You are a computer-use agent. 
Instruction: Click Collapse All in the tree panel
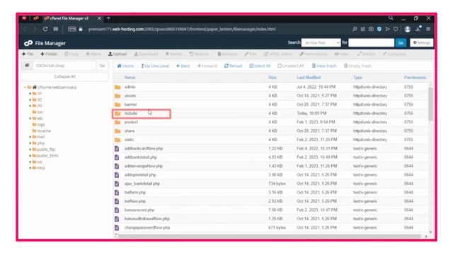[x=64, y=77]
